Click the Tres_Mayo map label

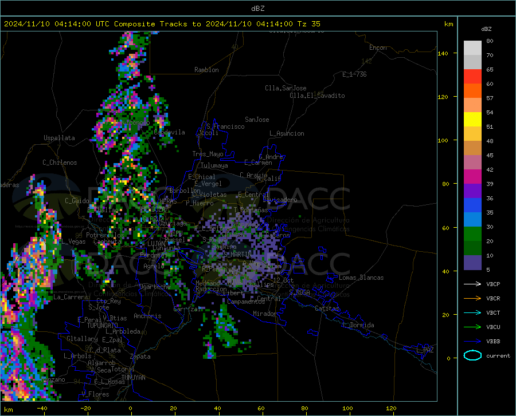click(x=208, y=154)
